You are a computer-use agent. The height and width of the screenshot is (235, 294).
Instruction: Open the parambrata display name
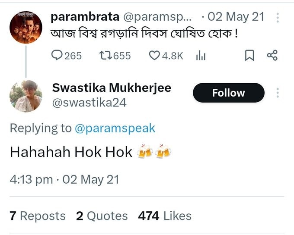[x=85, y=17]
